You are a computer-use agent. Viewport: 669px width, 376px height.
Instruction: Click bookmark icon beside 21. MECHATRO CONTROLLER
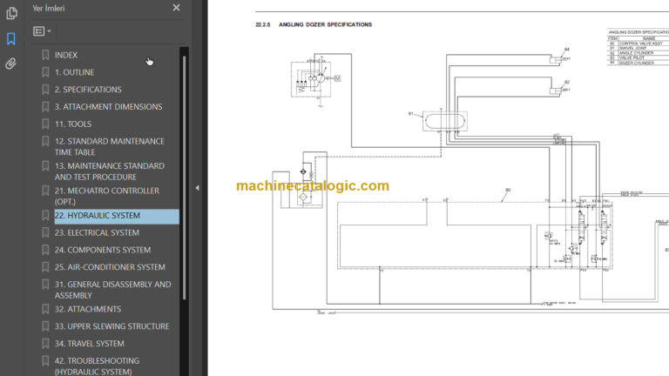click(45, 191)
